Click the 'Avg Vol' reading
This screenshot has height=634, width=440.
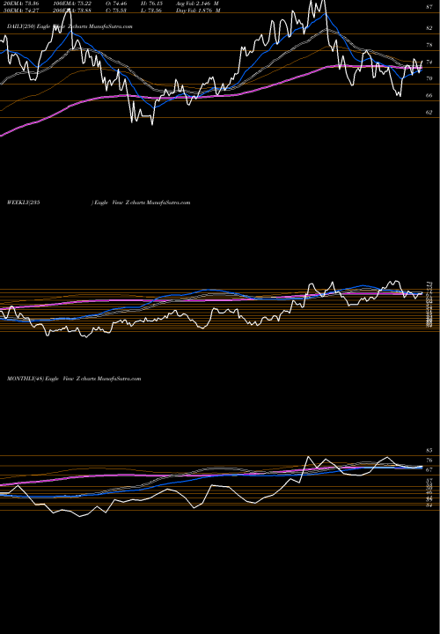click(198, 4)
